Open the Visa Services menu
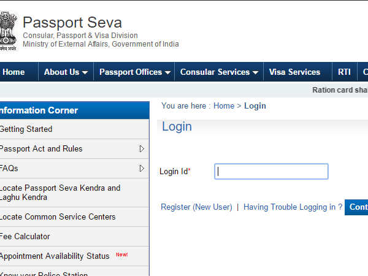The height and width of the screenshot is (276, 368). coord(294,72)
